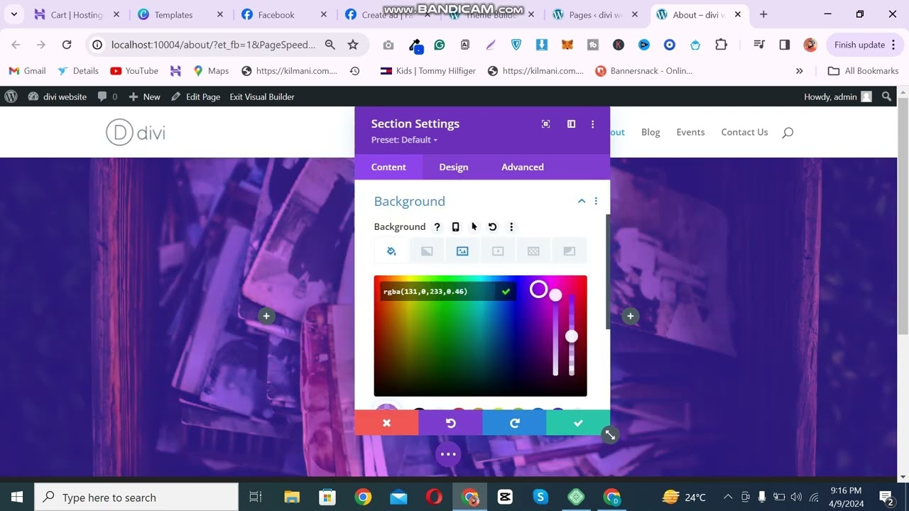Save section settings with green checkmark
Screen dimensions: 909x511
(x=578, y=423)
